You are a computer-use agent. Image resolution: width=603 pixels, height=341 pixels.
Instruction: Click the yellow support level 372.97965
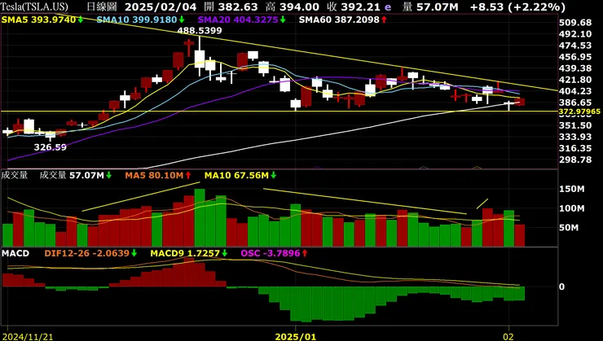[579, 111]
